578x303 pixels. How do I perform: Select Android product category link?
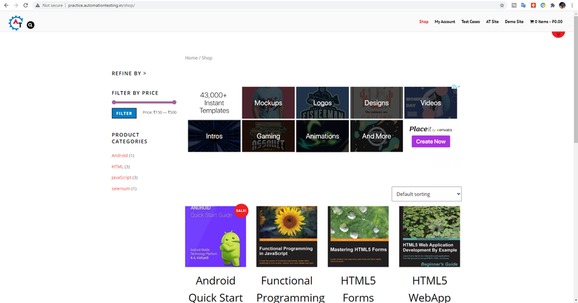[119, 155]
